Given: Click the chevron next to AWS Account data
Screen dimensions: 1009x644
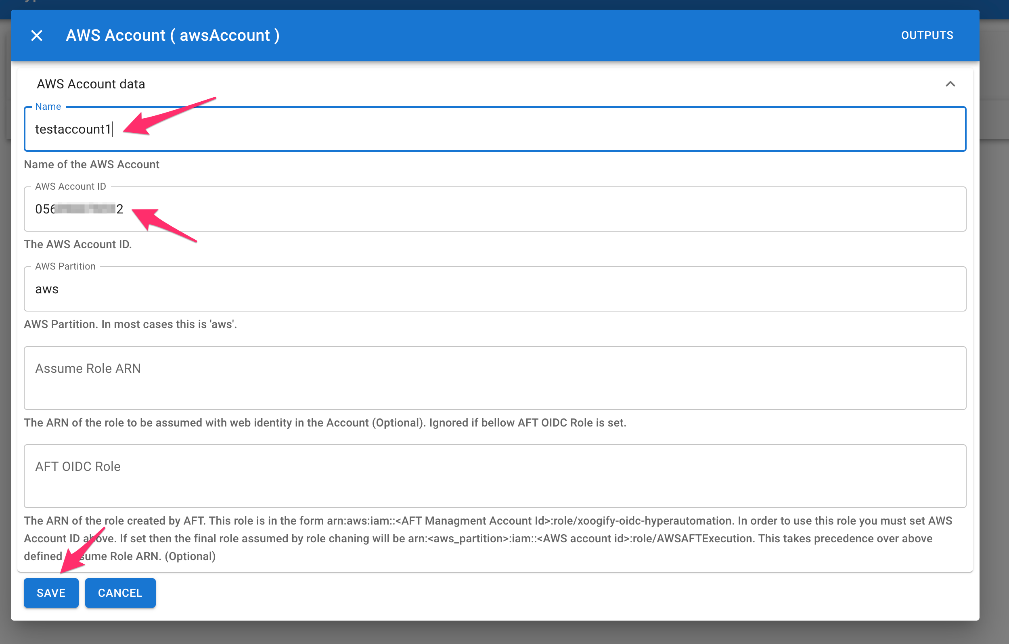Looking at the screenshot, I should coord(950,84).
